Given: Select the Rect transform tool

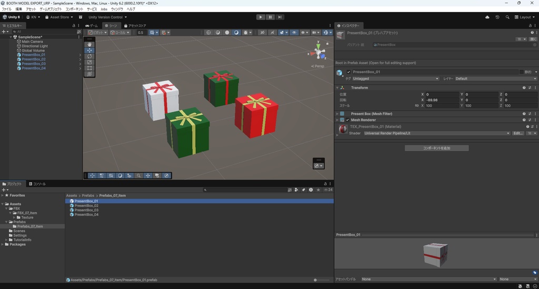Looking at the screenshot, I should (x=89, y=68).
